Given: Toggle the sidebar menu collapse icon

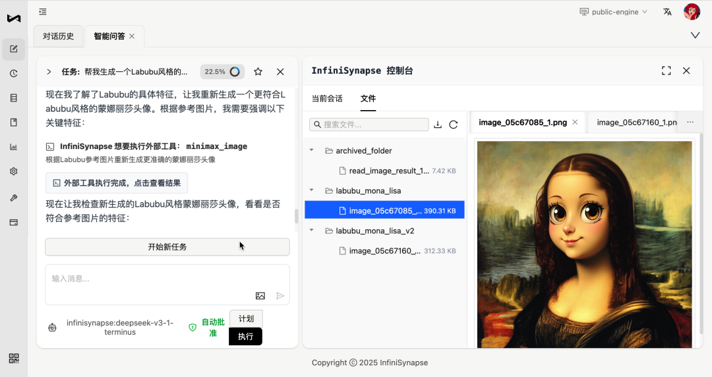Looking at the screenshot, I should [x=43, y=12].
